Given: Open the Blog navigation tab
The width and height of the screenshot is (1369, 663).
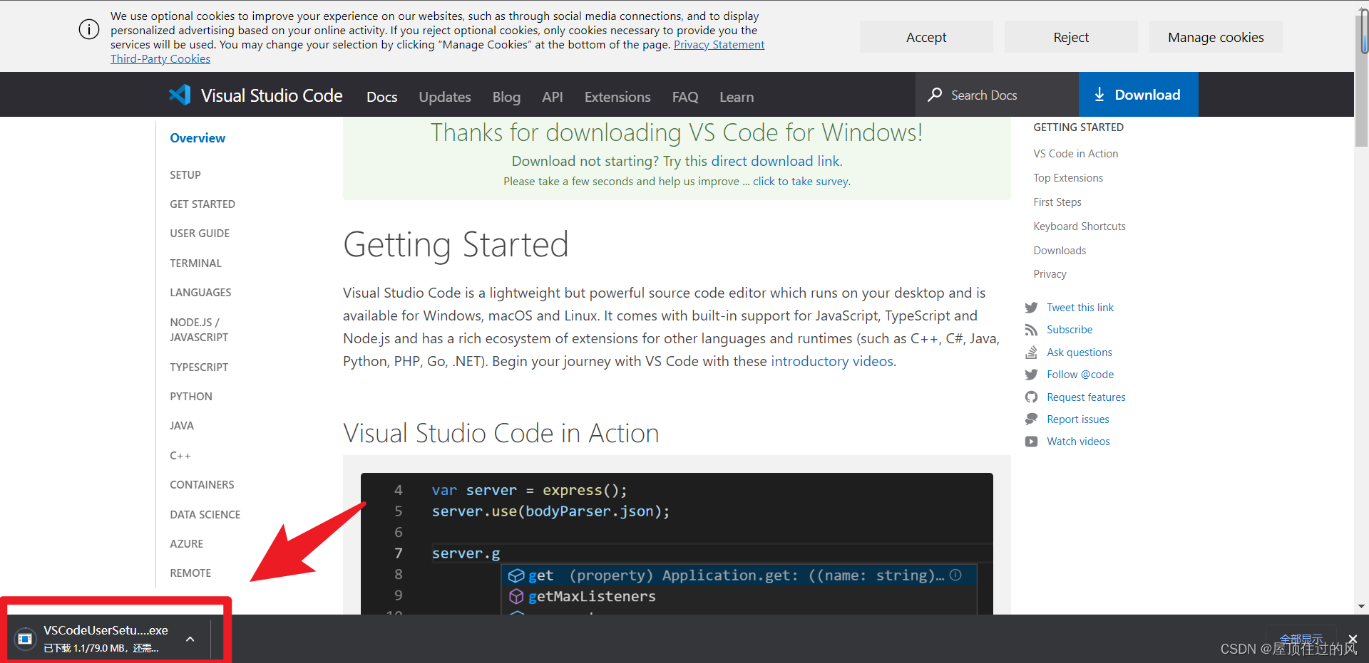Looking at the screenshot, I should point(506,97).
